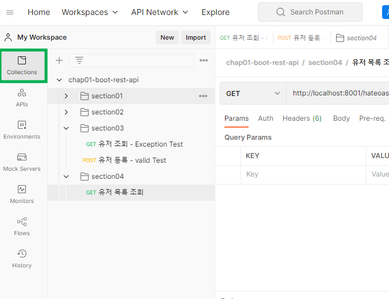Open the Mock Servers sidebar panel
The image size is (389, 299).
pyautogui.click(x=22, y=162)
